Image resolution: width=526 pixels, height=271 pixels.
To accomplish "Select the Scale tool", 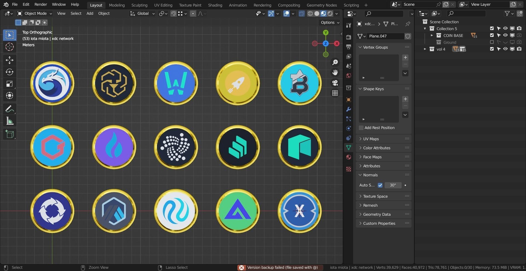I will (10, 84).
